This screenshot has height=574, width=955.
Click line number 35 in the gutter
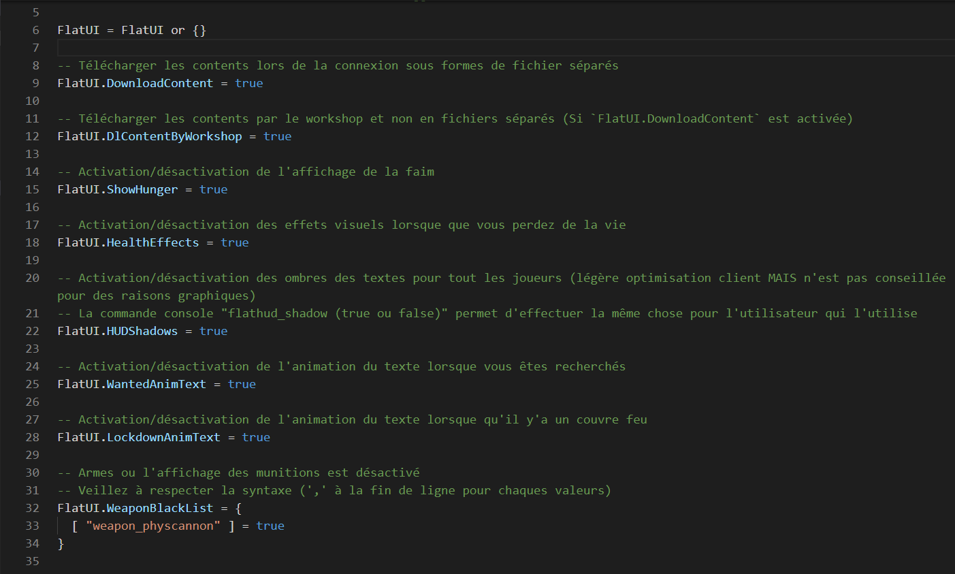point(33,561)
